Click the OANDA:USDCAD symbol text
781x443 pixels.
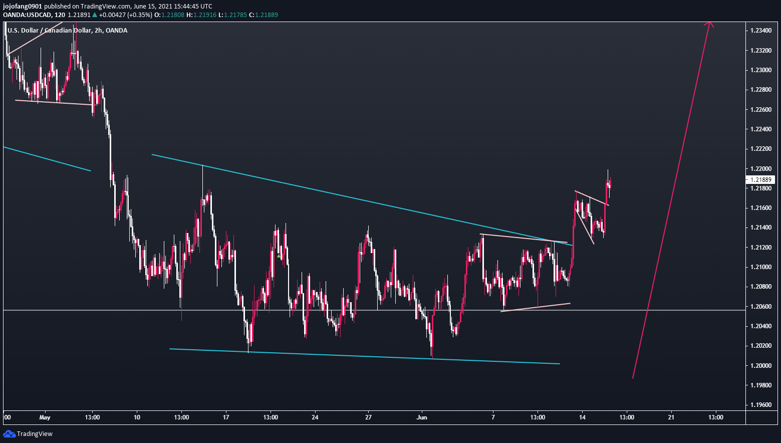point(27,15)
